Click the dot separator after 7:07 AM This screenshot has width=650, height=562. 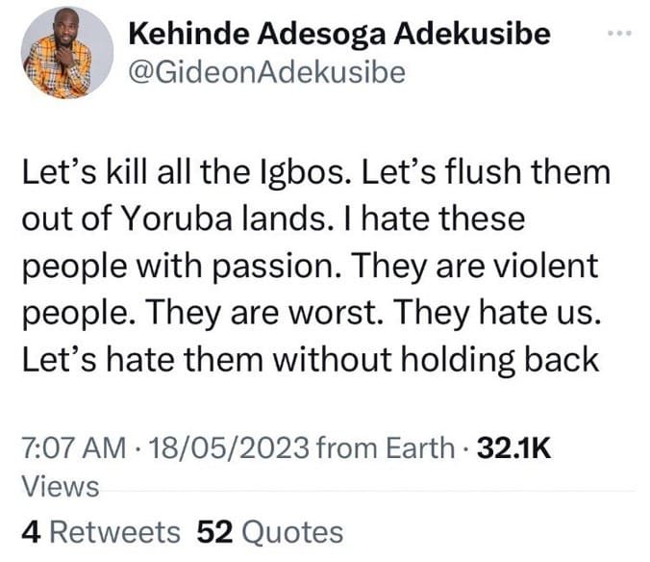[137, 448]
